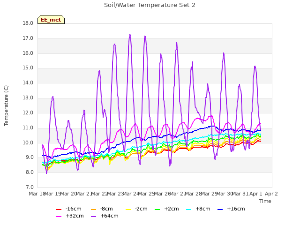Image resolution: width=300 pixels, height=225 pixels.
Task: Click the 8.0 y-axis tick label
Action: pyautogui.click(x=29, y=172)
